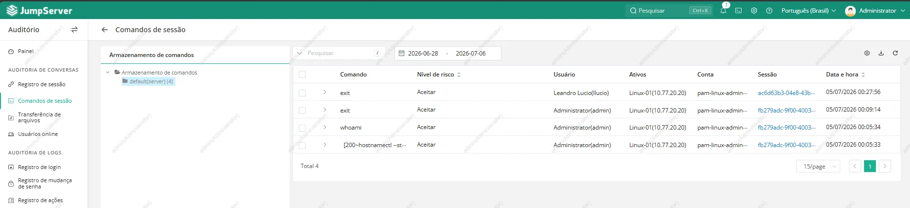The height and width of the screenshot is (208, 910).
Task: Check the 00:09:14 exit row checkbox
Action: tap(302, 111)
